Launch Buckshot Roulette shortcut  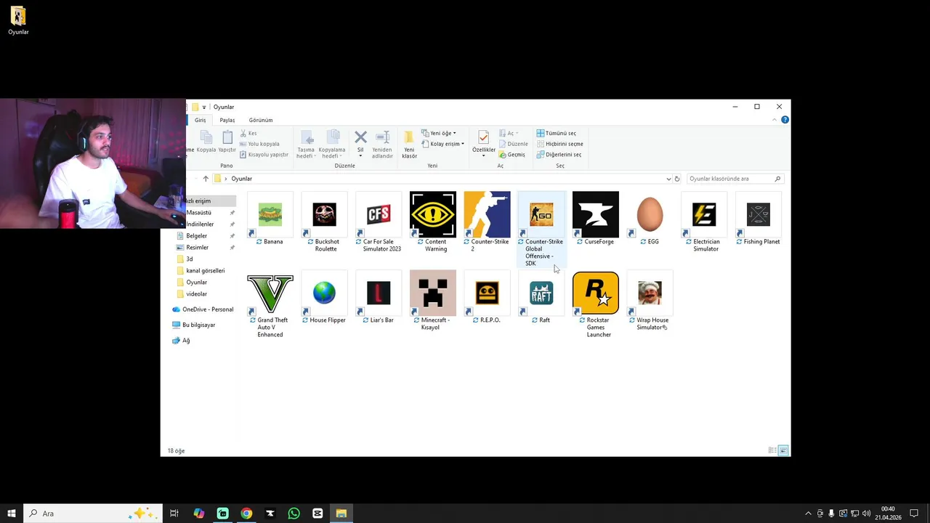(325, 214)
